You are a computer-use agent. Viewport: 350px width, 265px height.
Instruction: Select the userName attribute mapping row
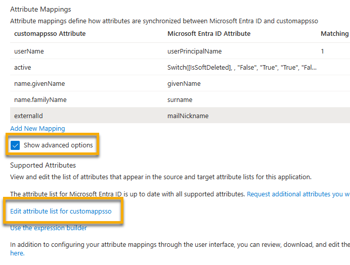pyautogui.click(x=180, y=51)
